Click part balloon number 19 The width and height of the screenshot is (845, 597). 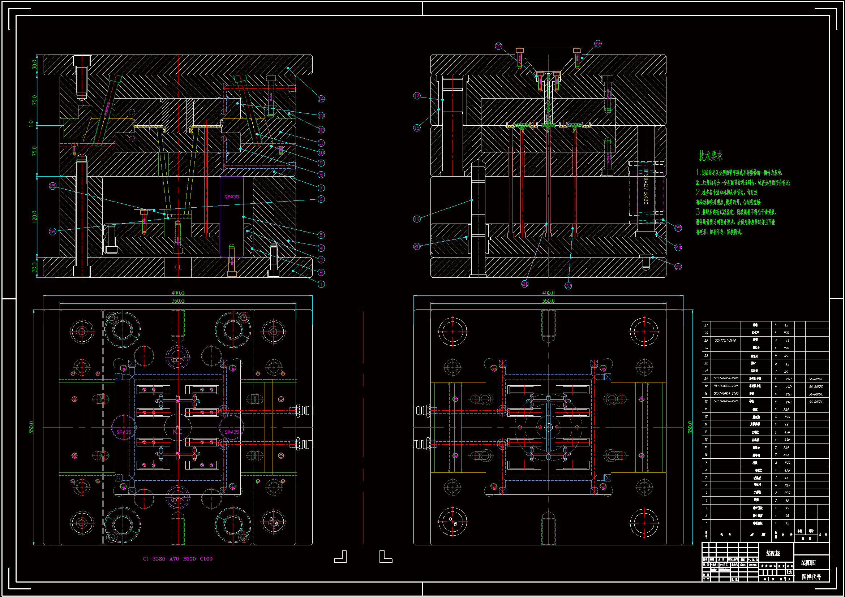pos(417,219)
